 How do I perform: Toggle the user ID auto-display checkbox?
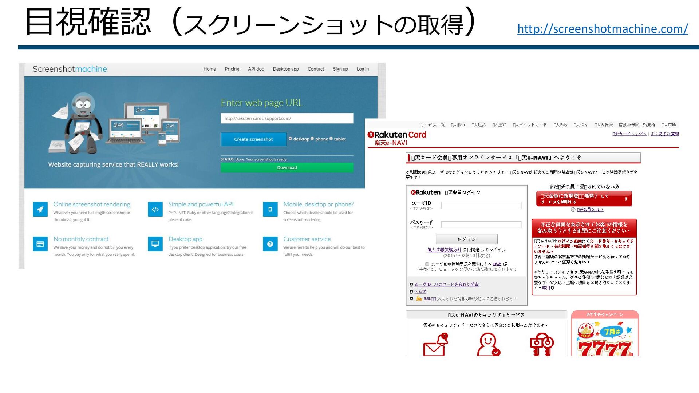[427, 264]
